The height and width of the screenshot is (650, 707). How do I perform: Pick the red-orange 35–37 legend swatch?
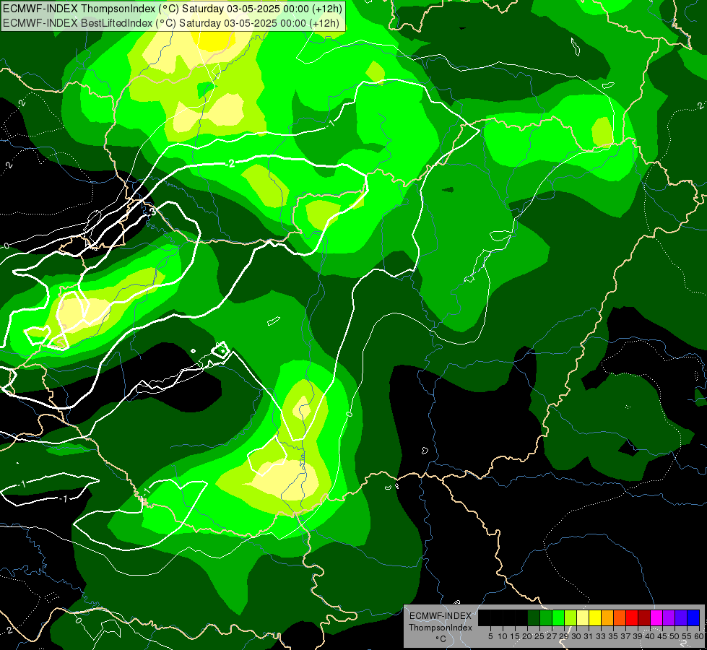click(620, 617)
